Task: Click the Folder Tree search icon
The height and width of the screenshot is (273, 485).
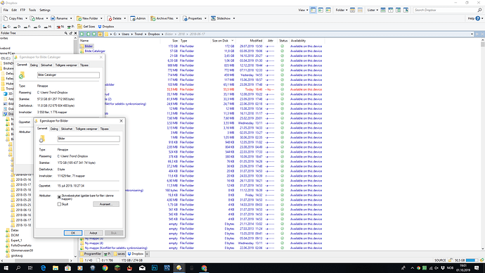Action: pyautogui.click(x=65, y=33)
